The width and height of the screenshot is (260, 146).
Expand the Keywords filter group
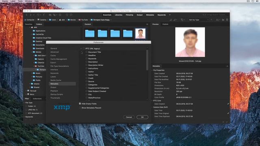[24, 117]
